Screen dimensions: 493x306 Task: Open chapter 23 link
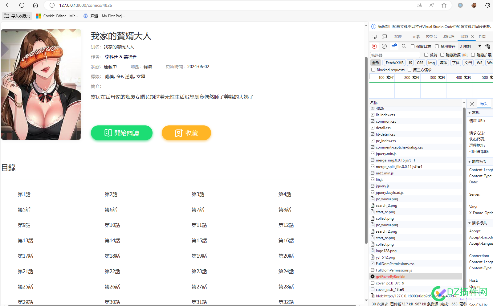click(199, 271)
